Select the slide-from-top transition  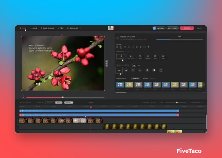coord(133,70)
